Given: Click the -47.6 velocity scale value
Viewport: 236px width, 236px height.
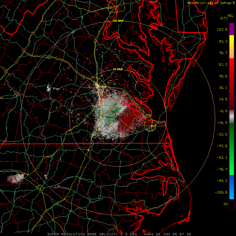Looking at the screenshot, I should coord(222,146).
